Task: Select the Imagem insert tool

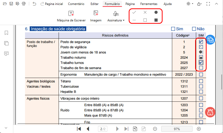Action: [x=96, y=16]
